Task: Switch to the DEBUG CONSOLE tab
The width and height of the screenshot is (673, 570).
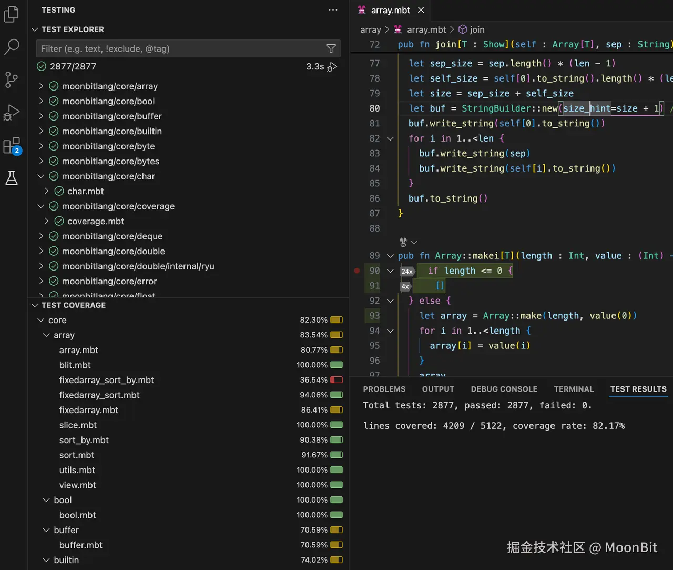Action: point(504,389)
